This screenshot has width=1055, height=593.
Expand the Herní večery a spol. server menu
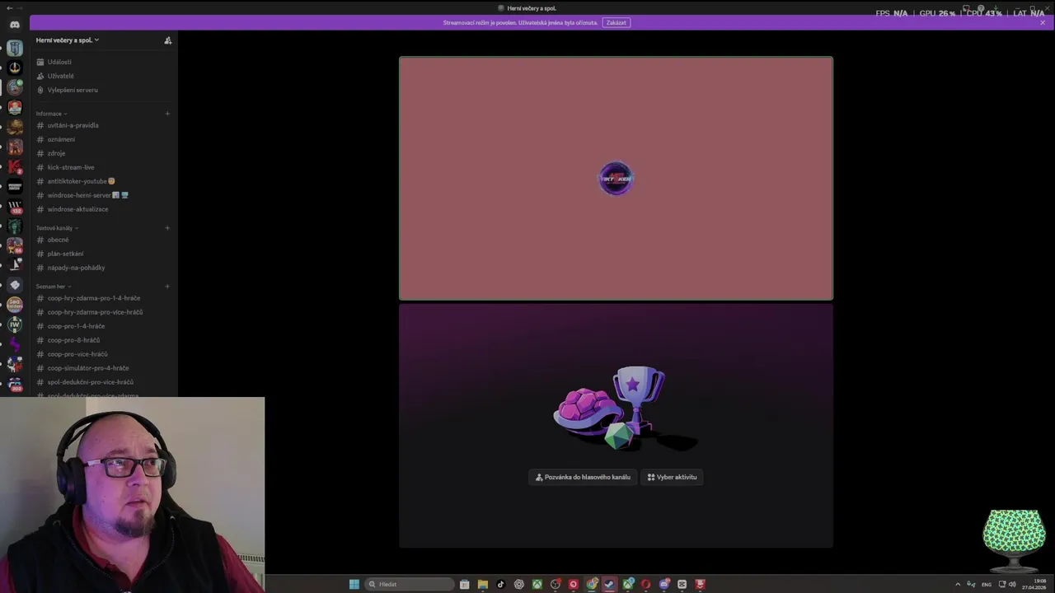tap(68, 40)
